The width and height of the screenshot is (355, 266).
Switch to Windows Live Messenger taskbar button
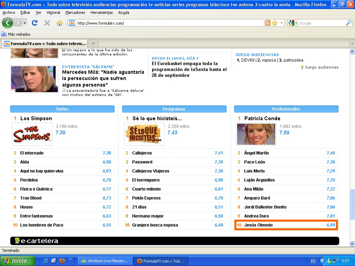coord(105,261)
